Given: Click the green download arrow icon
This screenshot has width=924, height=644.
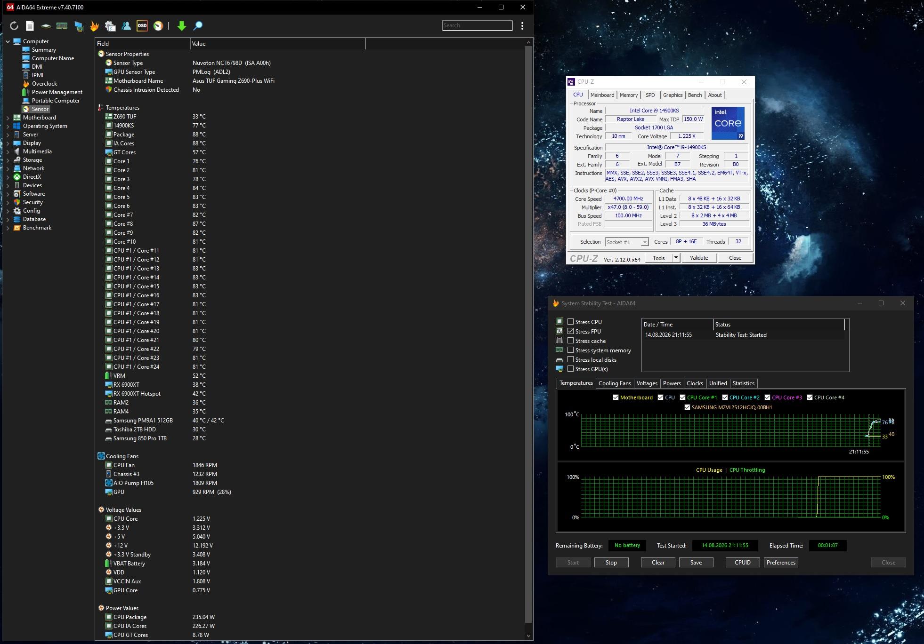Looking at the screenshot, I should (181, 26).
